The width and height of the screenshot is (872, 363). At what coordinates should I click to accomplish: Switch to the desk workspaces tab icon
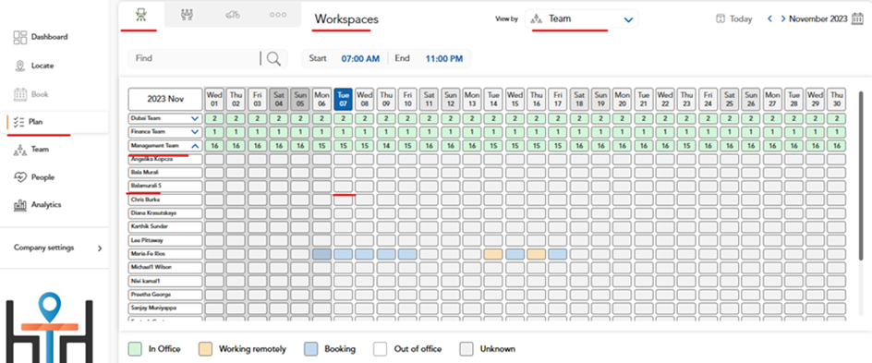141,15
